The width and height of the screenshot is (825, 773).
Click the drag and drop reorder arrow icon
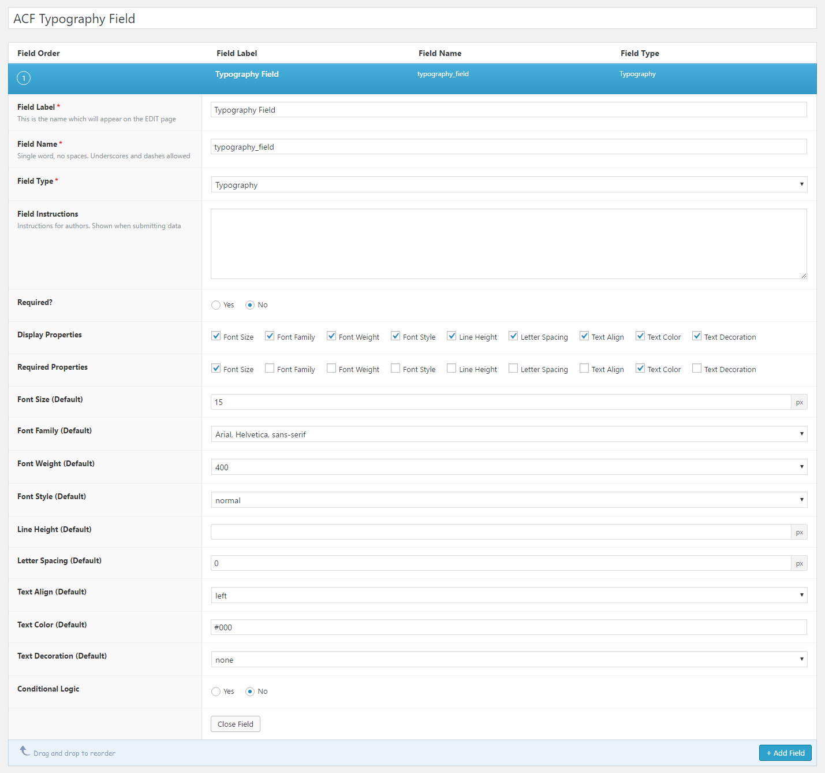pyautogui.click(x=25, y=751)
